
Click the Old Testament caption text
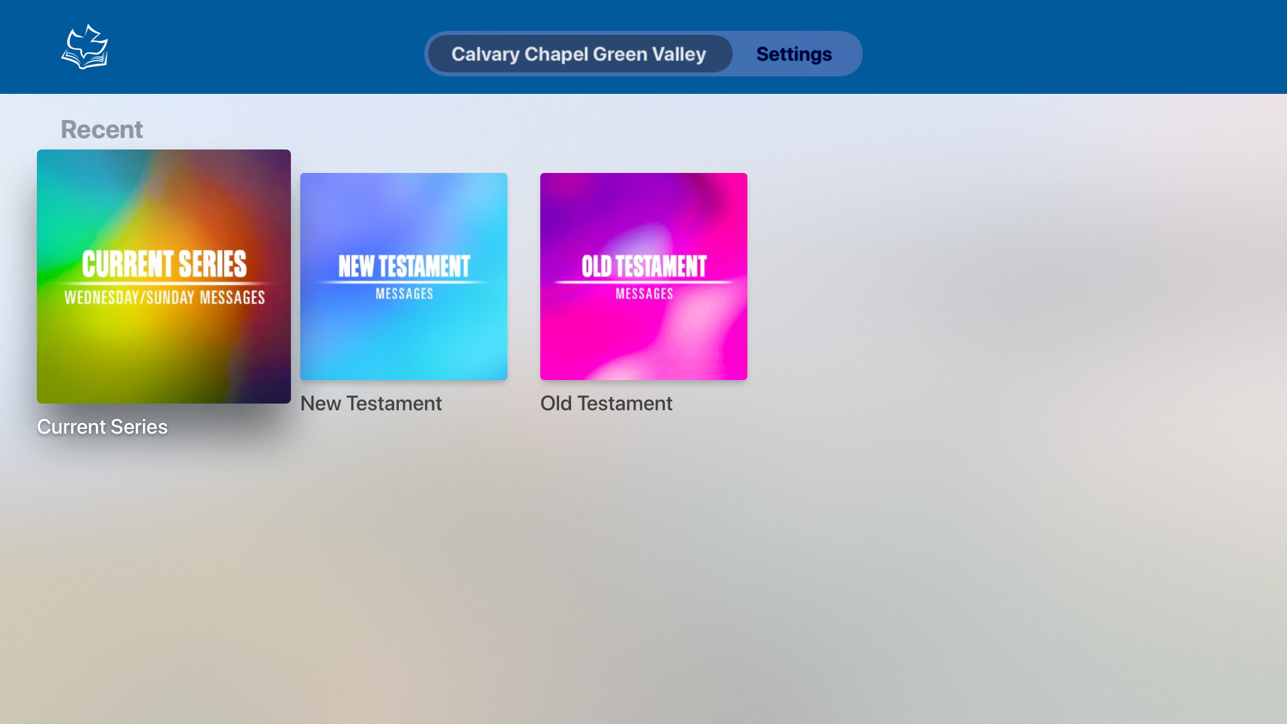point(606,404)
